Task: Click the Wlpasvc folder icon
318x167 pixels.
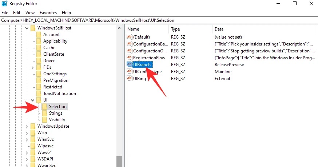Action: [x=33, y=146]
